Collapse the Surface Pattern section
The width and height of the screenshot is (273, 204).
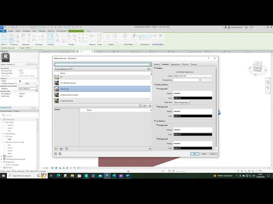(154, 85)
